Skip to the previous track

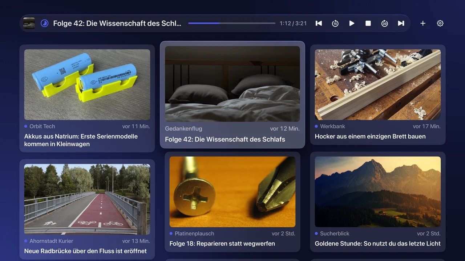coord(319,23)
